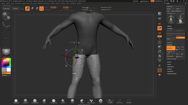Click the gizmo home reset icon

[x=74, y=42]
